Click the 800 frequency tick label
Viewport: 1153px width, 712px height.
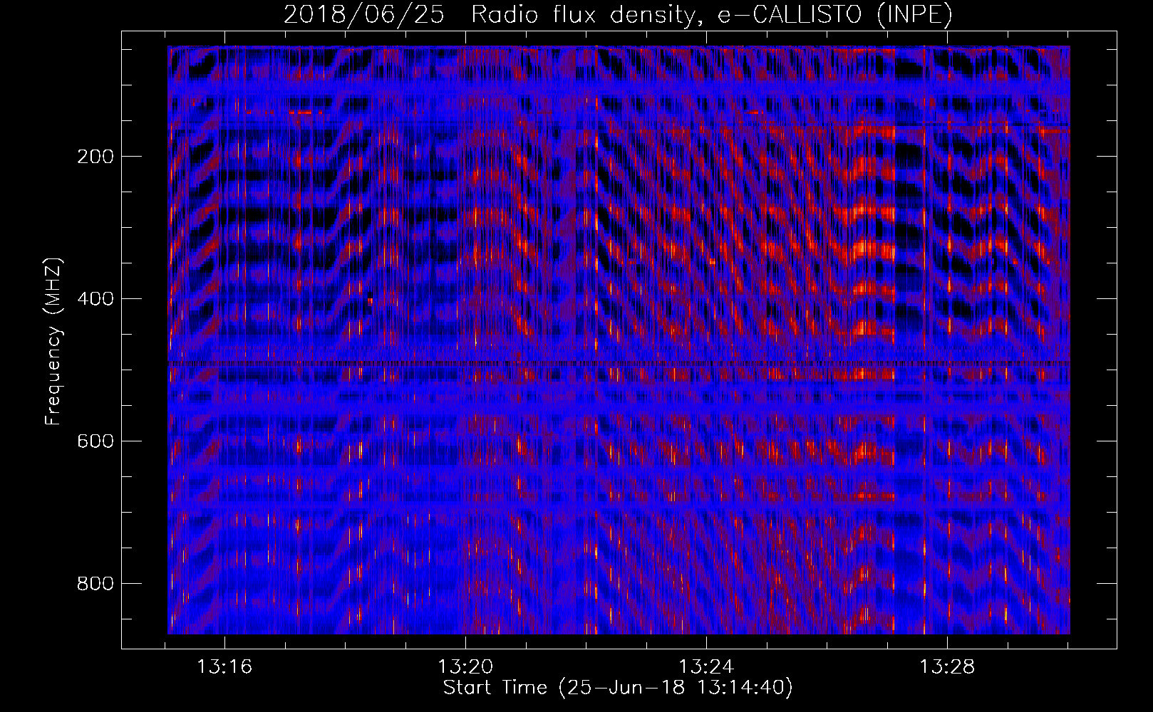95,584
